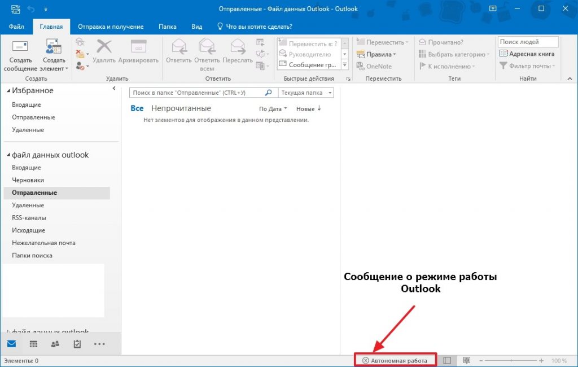This screenshot has width=578, height=367.
Task: Click the search magnifier icon in folder search
Action: (269, 93)
